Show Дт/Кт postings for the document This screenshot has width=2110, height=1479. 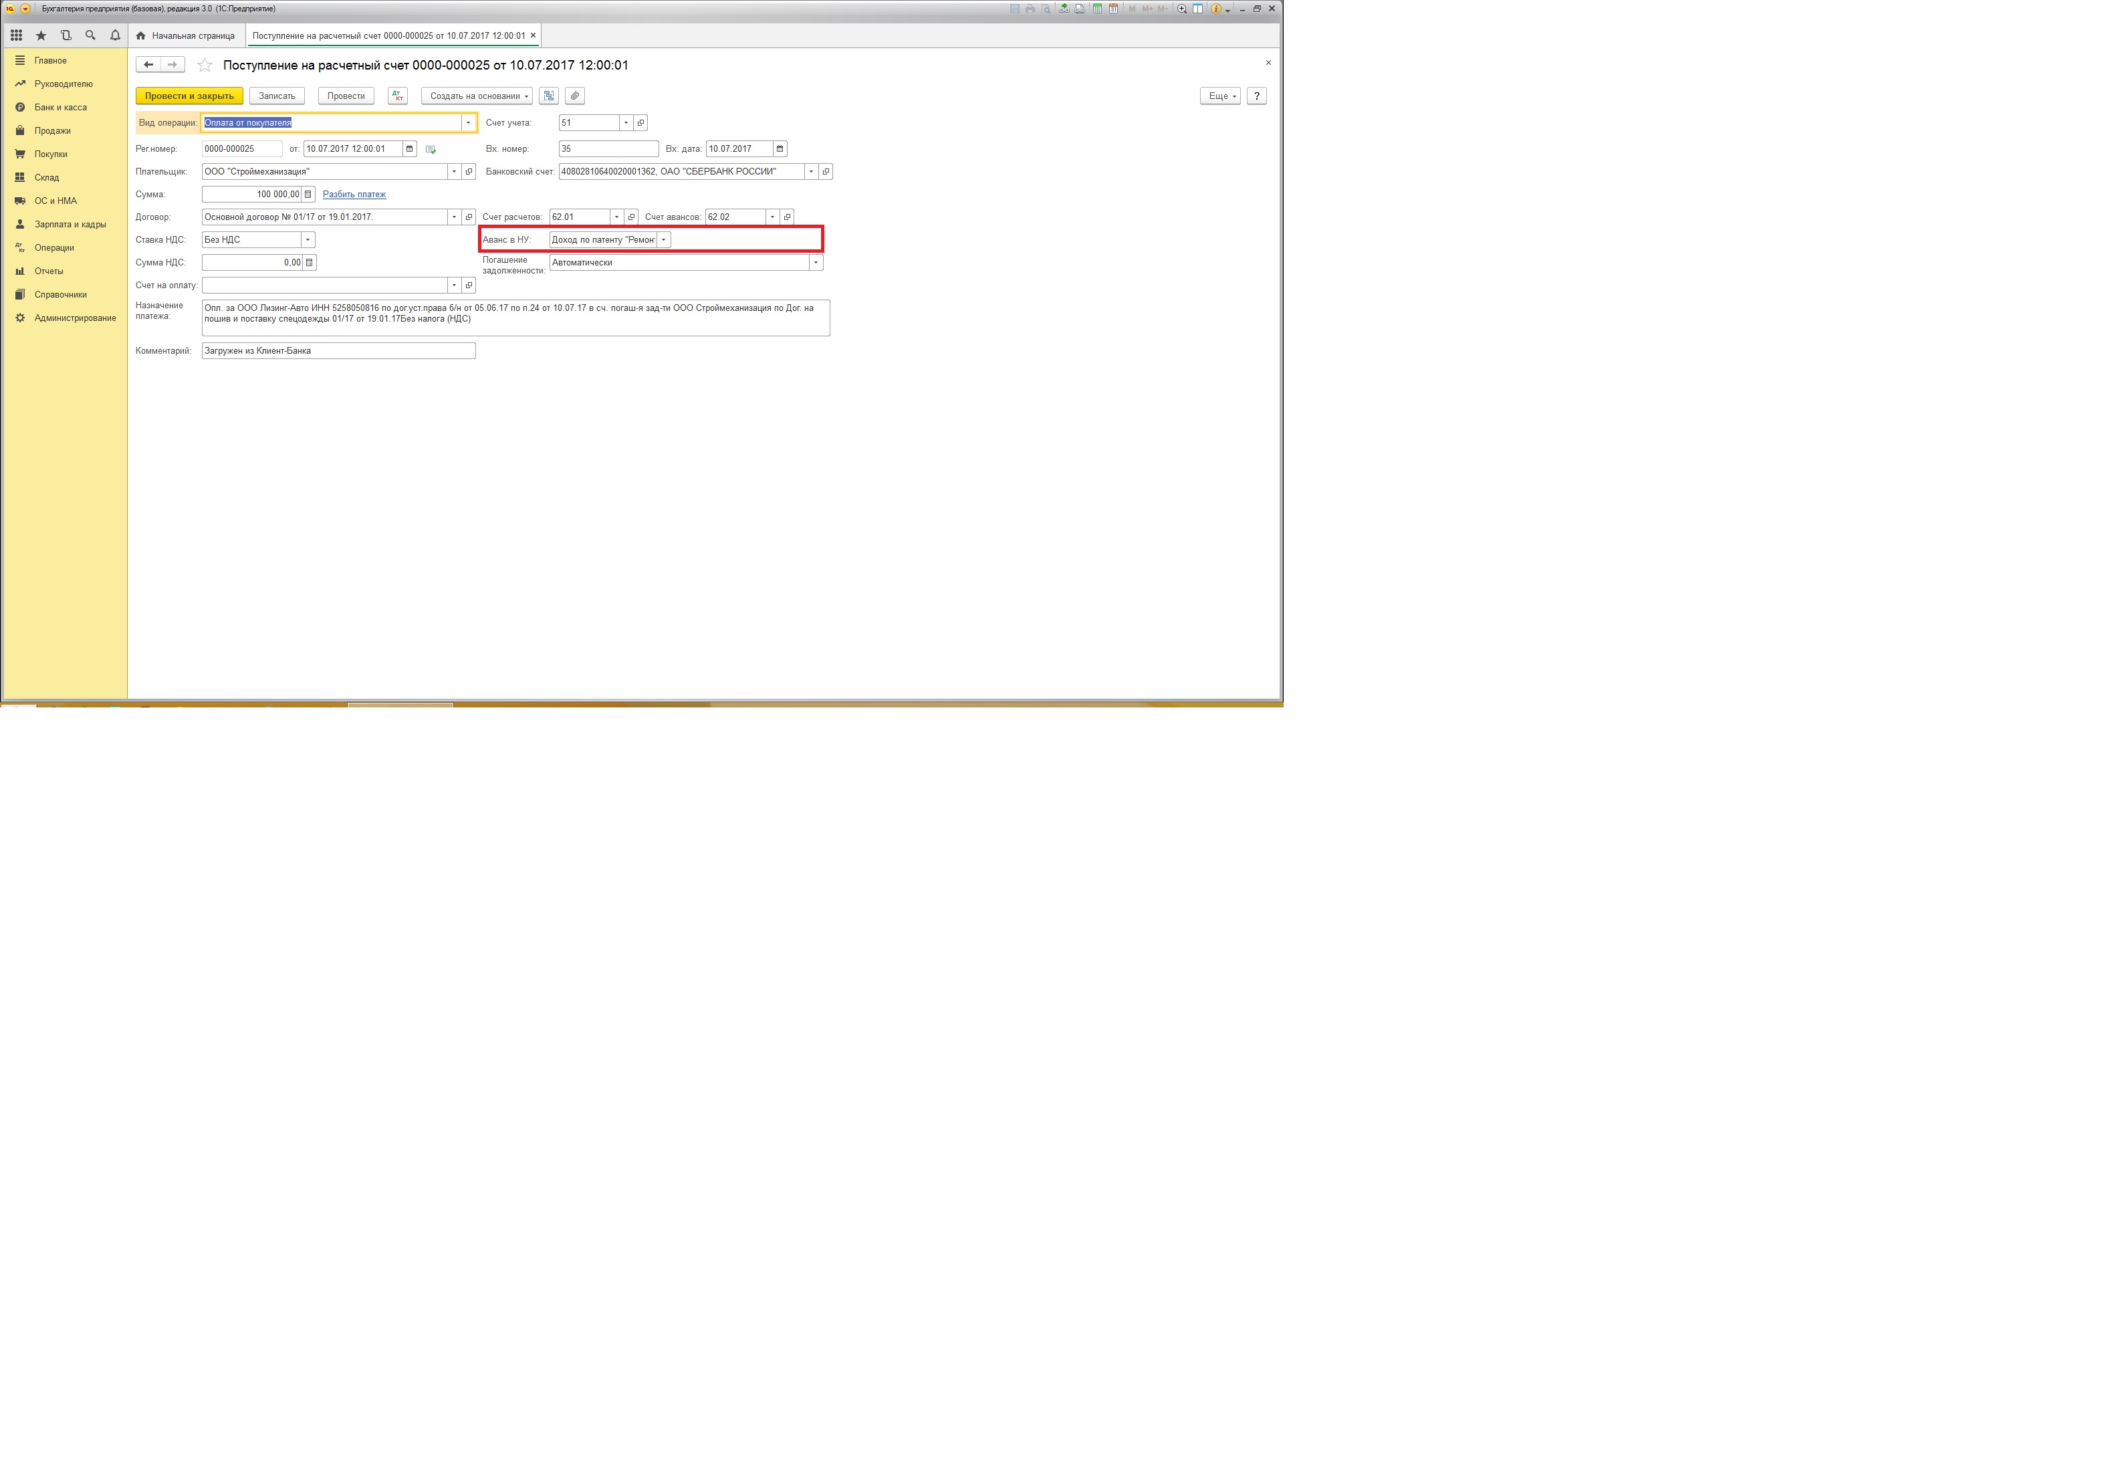[x=397, y=96]
